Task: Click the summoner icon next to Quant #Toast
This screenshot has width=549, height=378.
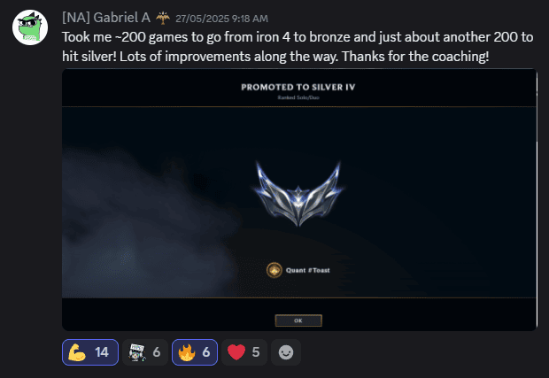Action: coord(274,270)
